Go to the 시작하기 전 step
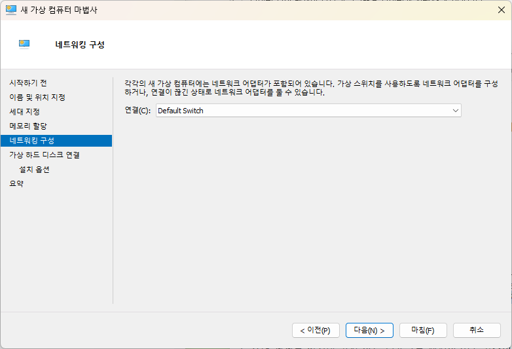This screenshot has height=349, width=512. pos(28,83)
